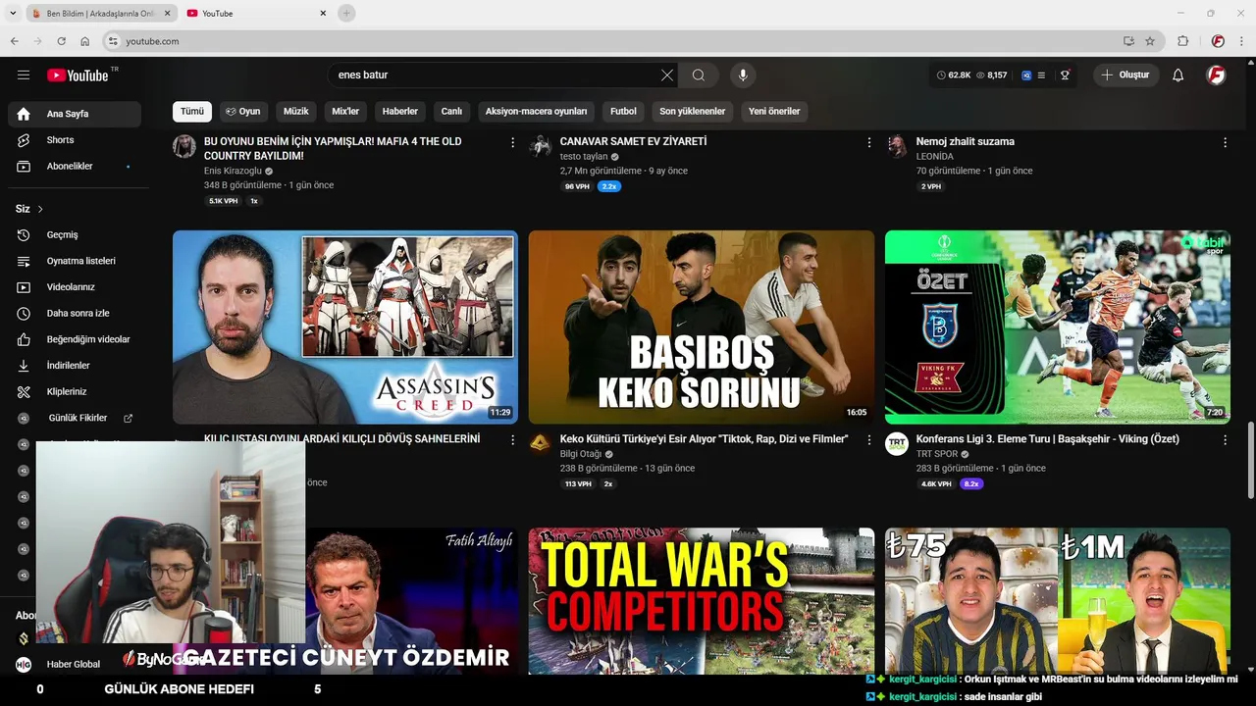Select the Tümü filter chip
Image resolution: width=1256 pixels, height=706 pixels.
[x=192, y=111]
